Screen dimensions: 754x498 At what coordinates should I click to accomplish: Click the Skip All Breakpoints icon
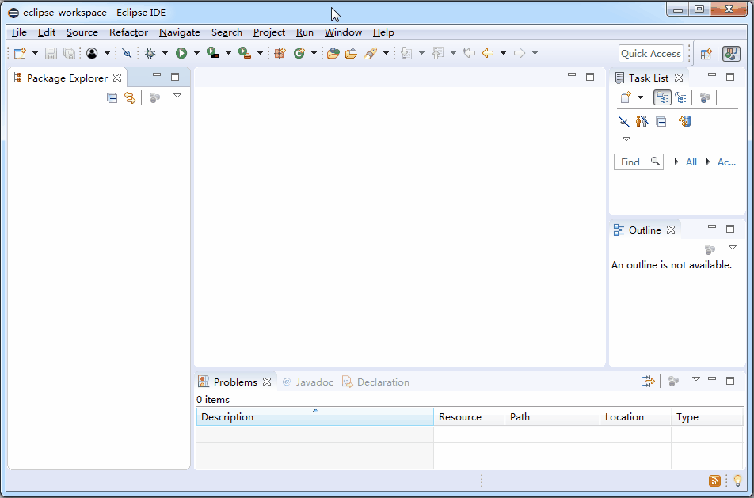[127, 53]
